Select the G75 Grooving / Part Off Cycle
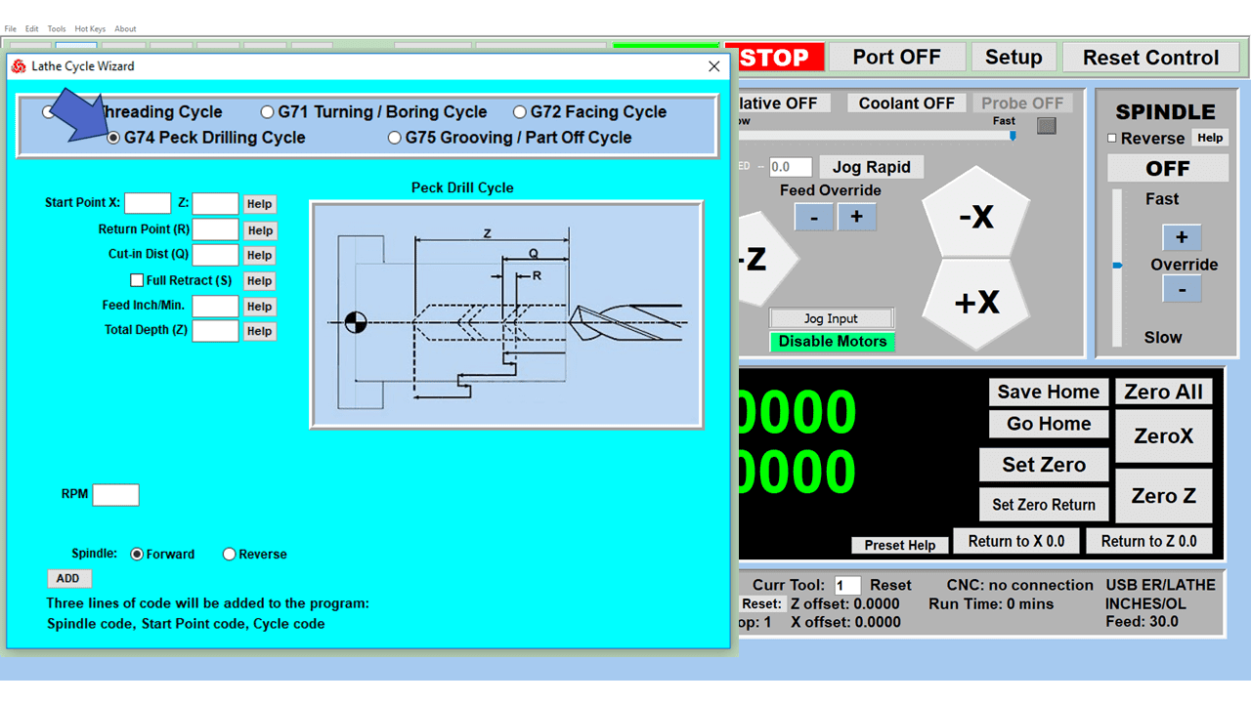Screen dimensions: 1251x703 (x=395, y=138)
